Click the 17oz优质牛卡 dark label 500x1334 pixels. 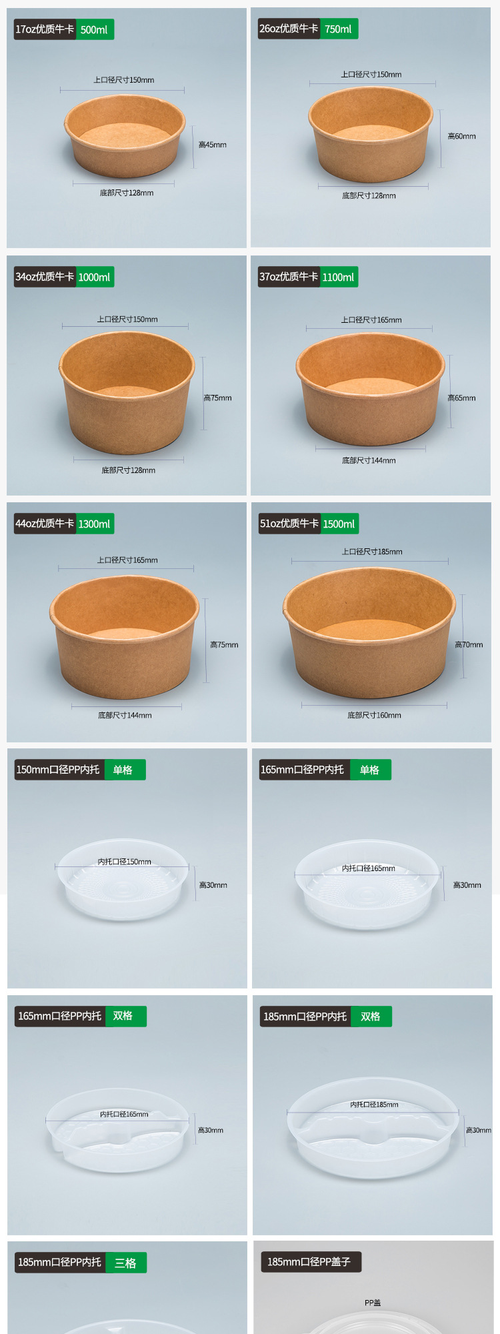pyautogui.click(x=45, y=29)
